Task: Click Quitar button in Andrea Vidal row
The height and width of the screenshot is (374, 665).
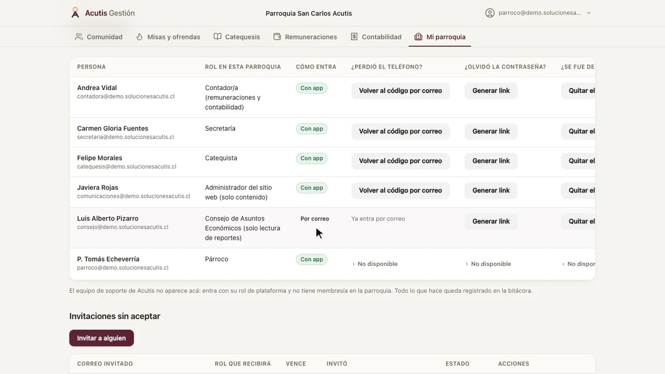Action: pos(578,91)
